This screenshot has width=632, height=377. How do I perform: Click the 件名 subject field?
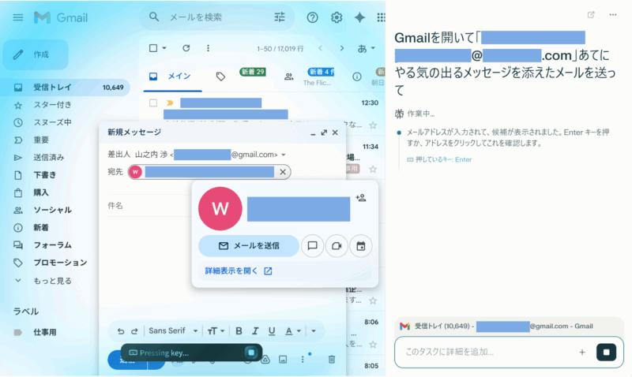(221, 206)
